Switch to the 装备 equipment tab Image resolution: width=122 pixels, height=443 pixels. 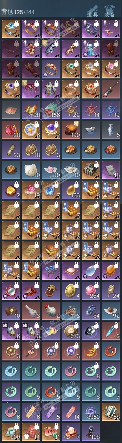tap(110, 10)
